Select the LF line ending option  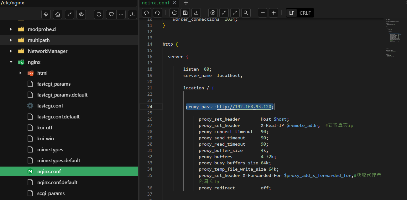(292, 13)
